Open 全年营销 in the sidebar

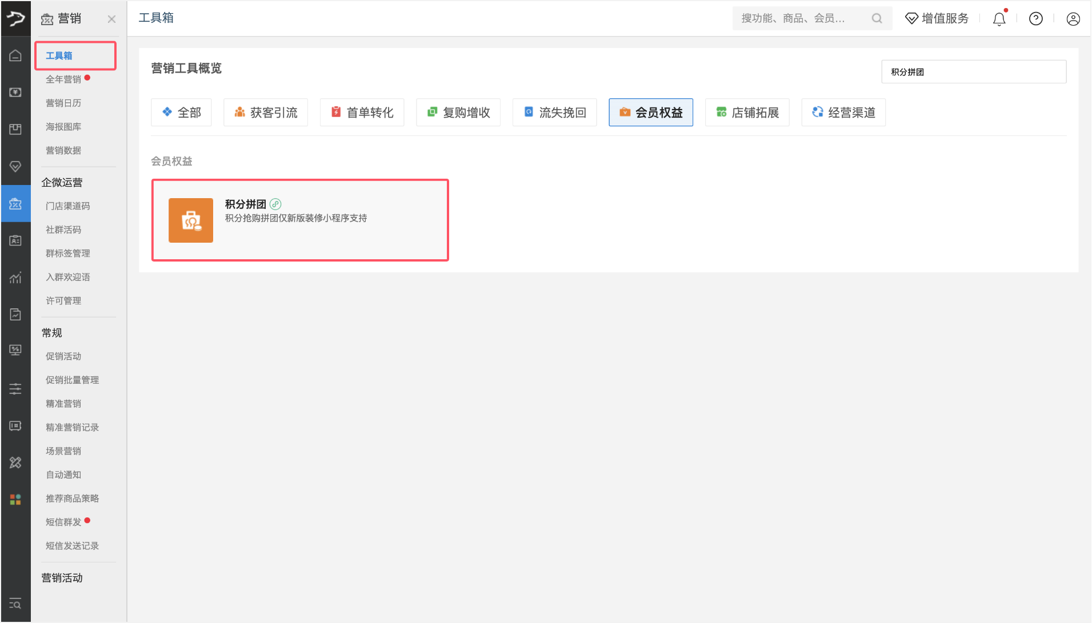(63, 79)
